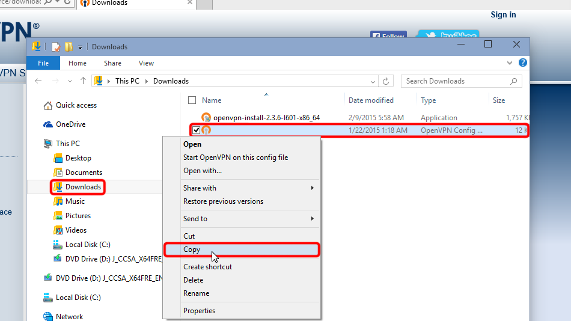Click the search magnifier icon
This screenshot has width=571, height=321.
coord(514,81)
